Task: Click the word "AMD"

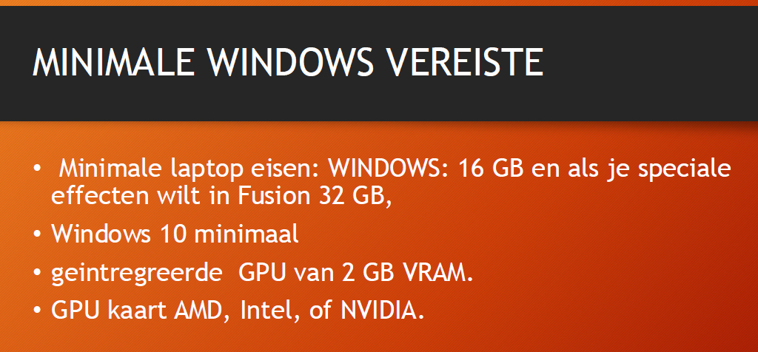Action: (x=203, y=310)
